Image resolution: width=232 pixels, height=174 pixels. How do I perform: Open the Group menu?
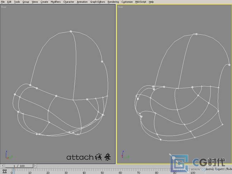coord(26,2)
